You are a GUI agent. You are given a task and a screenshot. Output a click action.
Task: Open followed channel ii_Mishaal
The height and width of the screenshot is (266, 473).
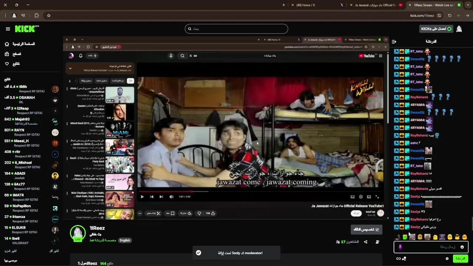click(31, 165)
